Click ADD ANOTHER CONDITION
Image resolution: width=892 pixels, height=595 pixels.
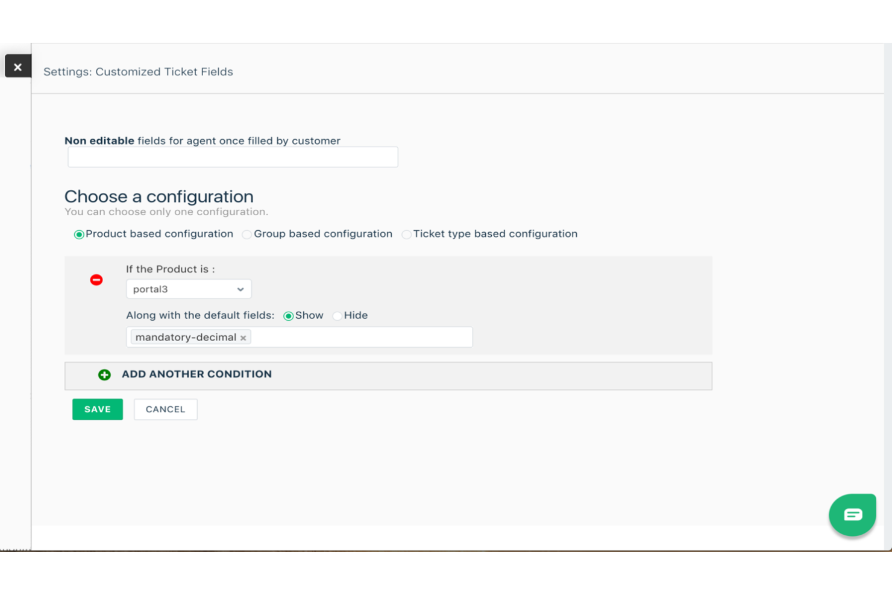click(196, 374)
